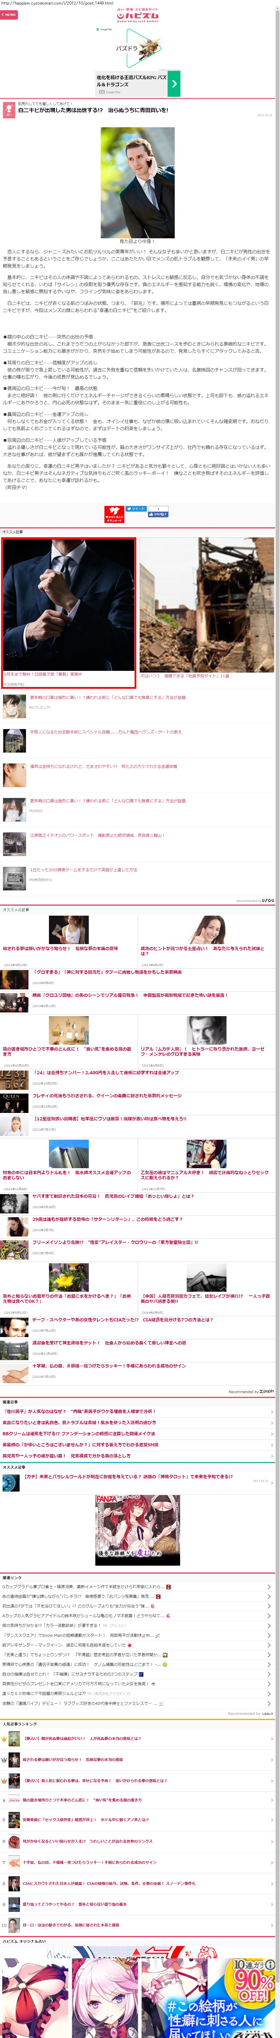Expand the 受傷時で心疾患の row chevron

coord(269,1664)
